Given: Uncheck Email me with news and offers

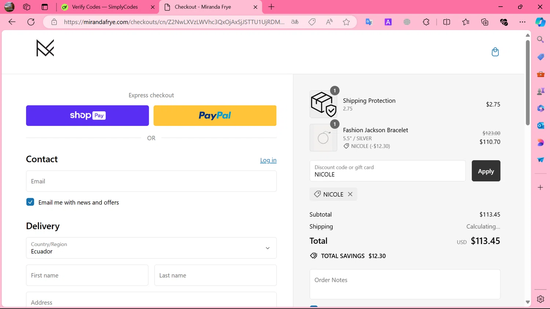Looking at the screenshot, I should [x=30, y=202].
